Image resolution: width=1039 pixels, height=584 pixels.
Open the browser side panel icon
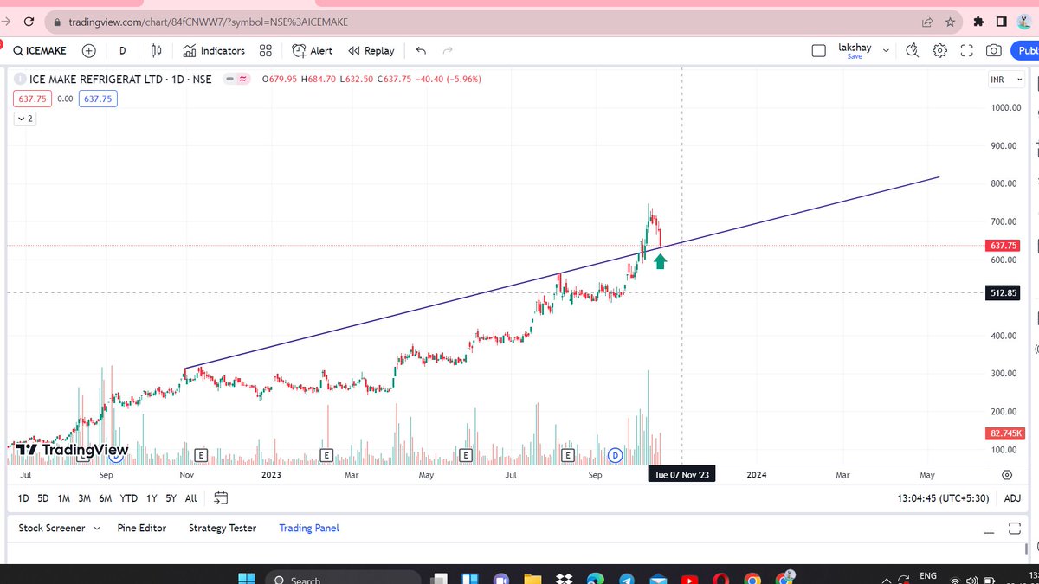click(1001, 21)
